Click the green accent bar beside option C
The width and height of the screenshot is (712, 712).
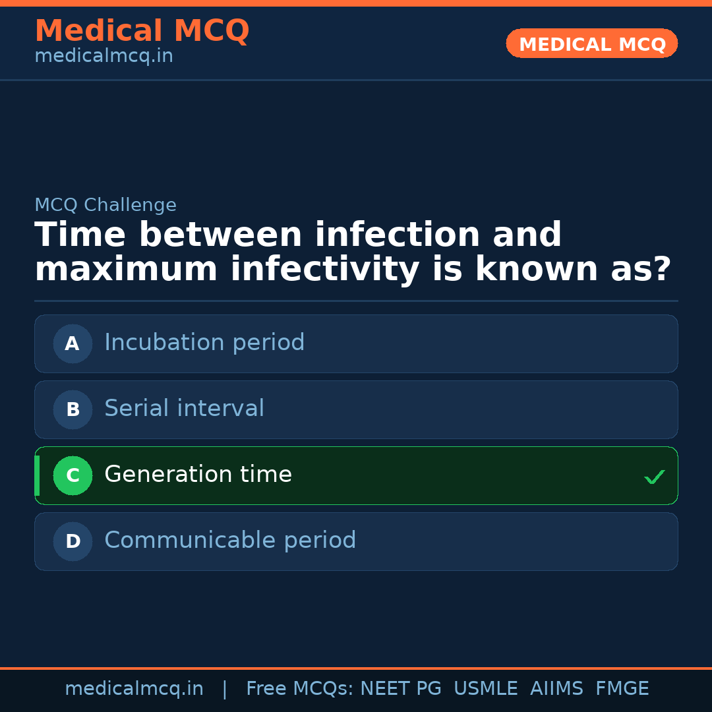tap(37, 475)
